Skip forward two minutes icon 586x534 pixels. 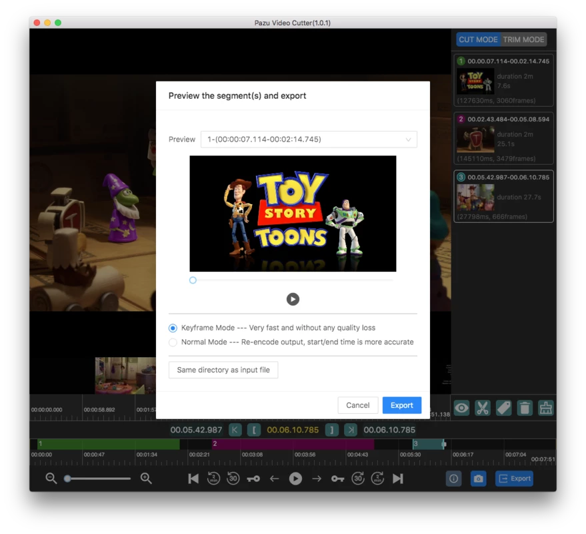377,478
